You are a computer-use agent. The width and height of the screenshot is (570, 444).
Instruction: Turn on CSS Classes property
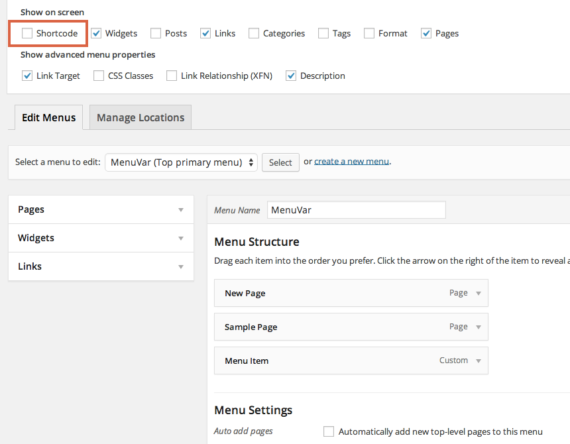(99, 76)
